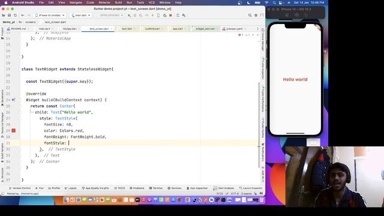Open the Problems tool window
The width and height of the screenshot is (384, 216).
click(137, 188)
